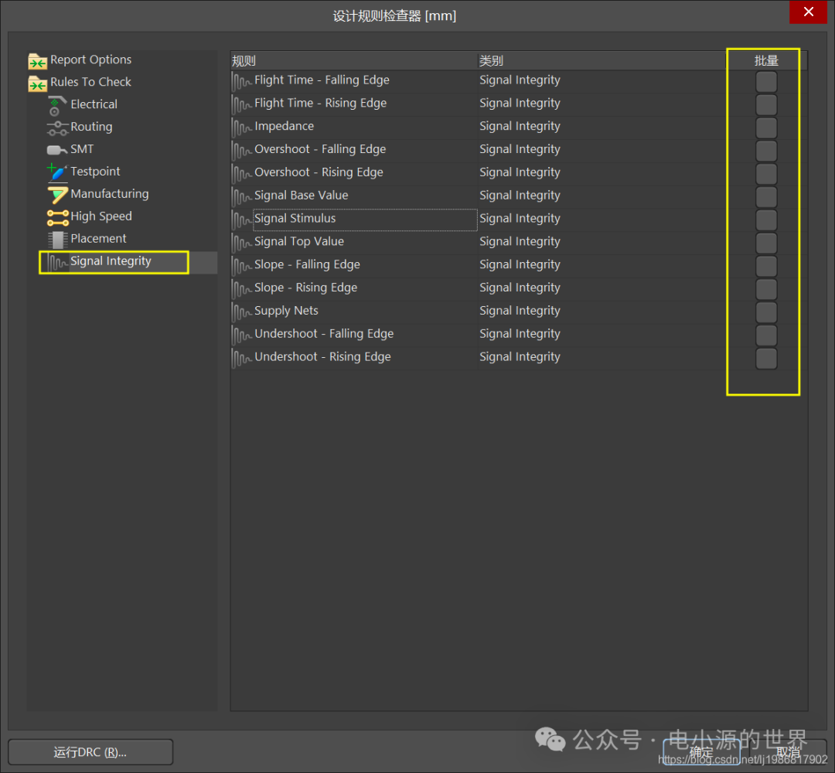Close the design rule checker dialog

(x=809, y=12)
